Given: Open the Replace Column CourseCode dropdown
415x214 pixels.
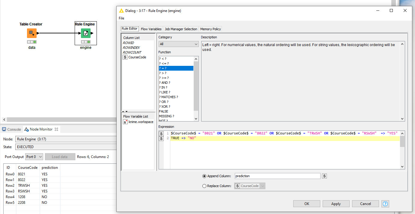Looking at the screenshot, I should pos(250,186).
